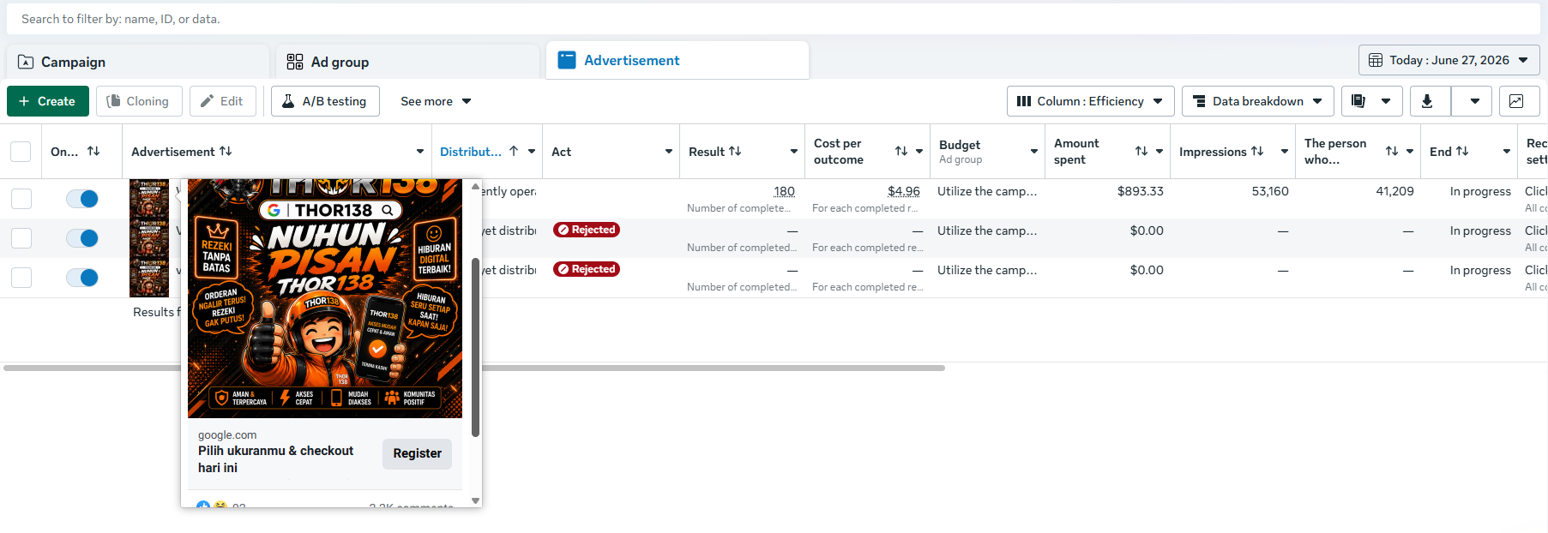Sort the Result column arrows

tap(735, 151)
